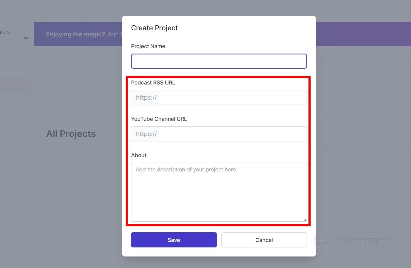
Task: Select the highlighted sidebar item behind dialog
Action: click(x=15, y=84)
